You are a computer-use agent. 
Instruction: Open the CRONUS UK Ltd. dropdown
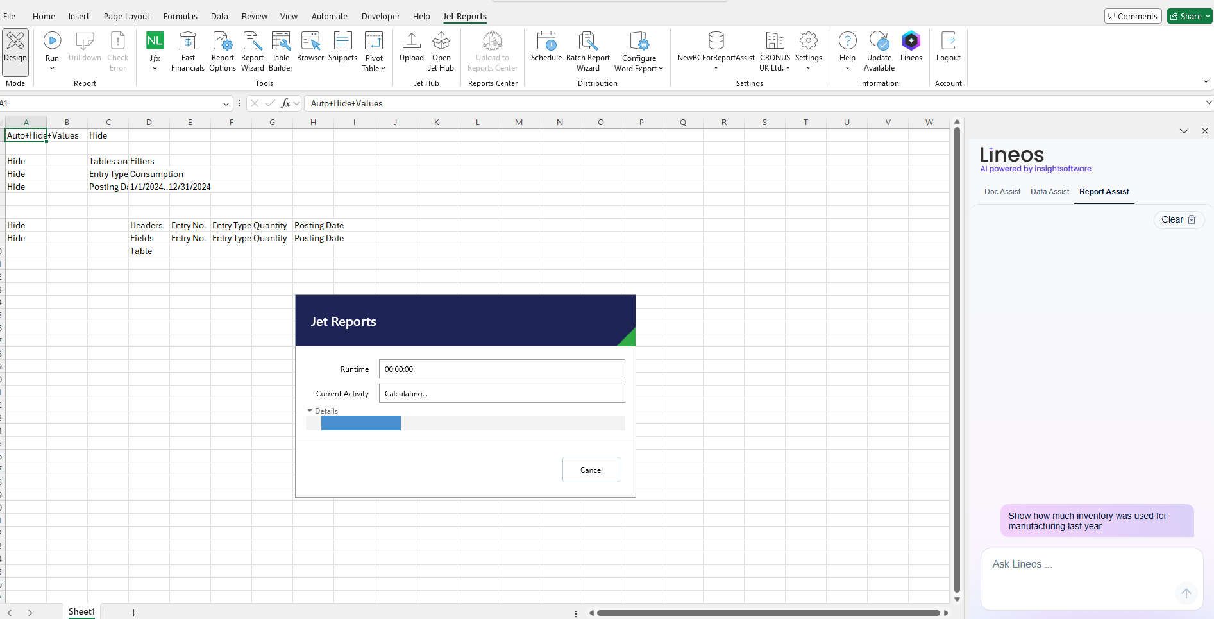point(775,51)
